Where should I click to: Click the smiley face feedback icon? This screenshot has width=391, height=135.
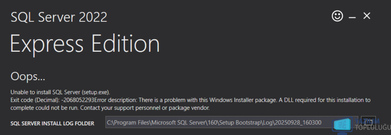[337, 16]
